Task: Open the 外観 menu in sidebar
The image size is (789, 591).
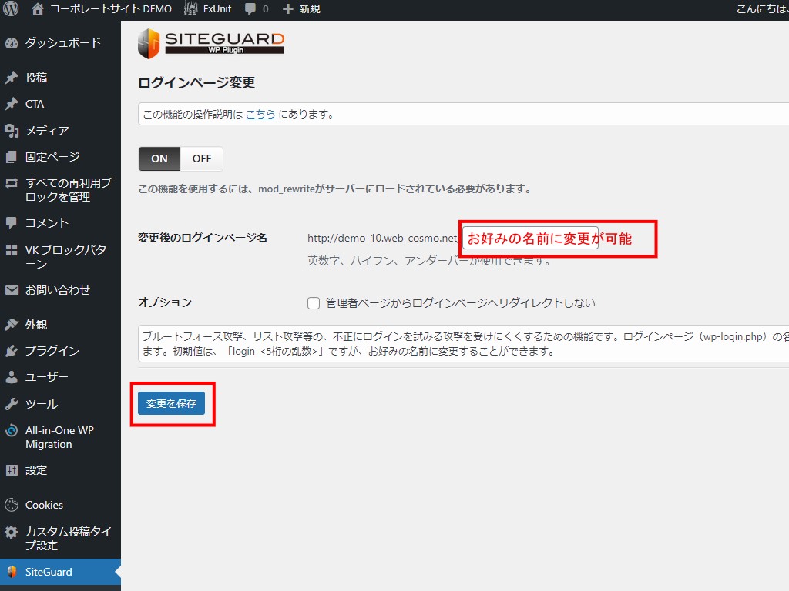Action: pyautogui.click(x=35, y=325)
